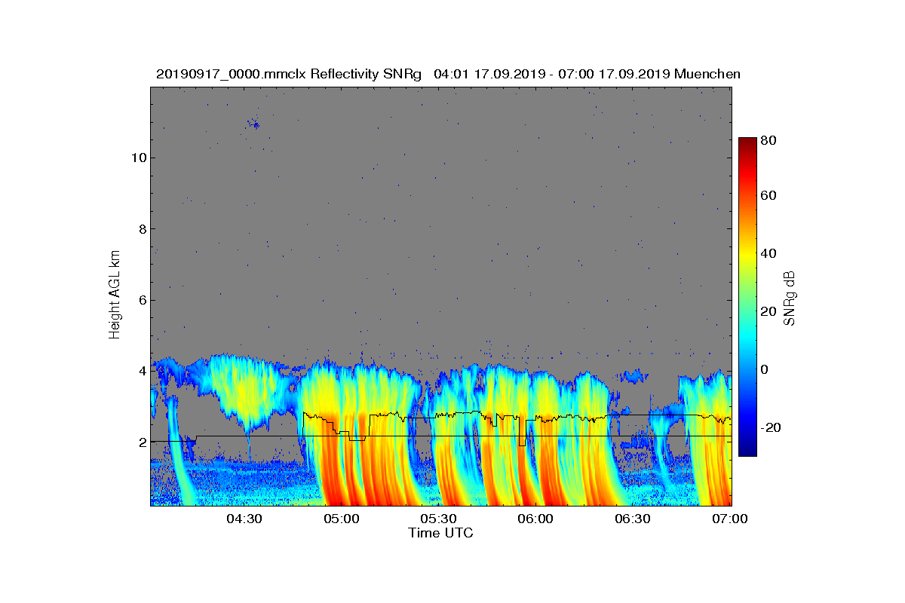Click the 'SNRg dB' colorbar label

click(x=790, y=298)
